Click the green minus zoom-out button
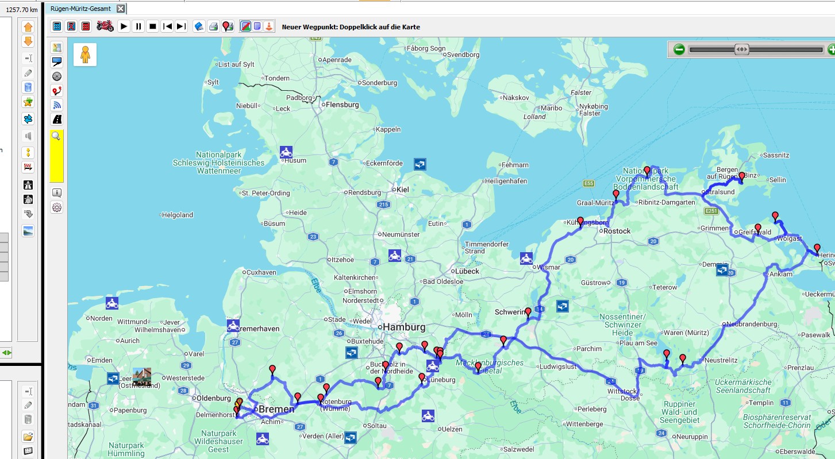 679,49
